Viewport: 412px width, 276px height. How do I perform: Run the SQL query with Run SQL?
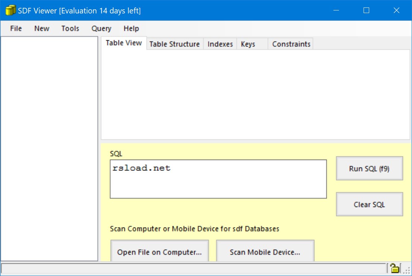coord(369,168)
